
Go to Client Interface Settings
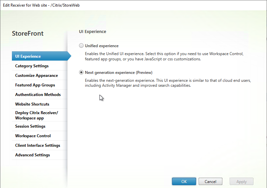[40, 145]
